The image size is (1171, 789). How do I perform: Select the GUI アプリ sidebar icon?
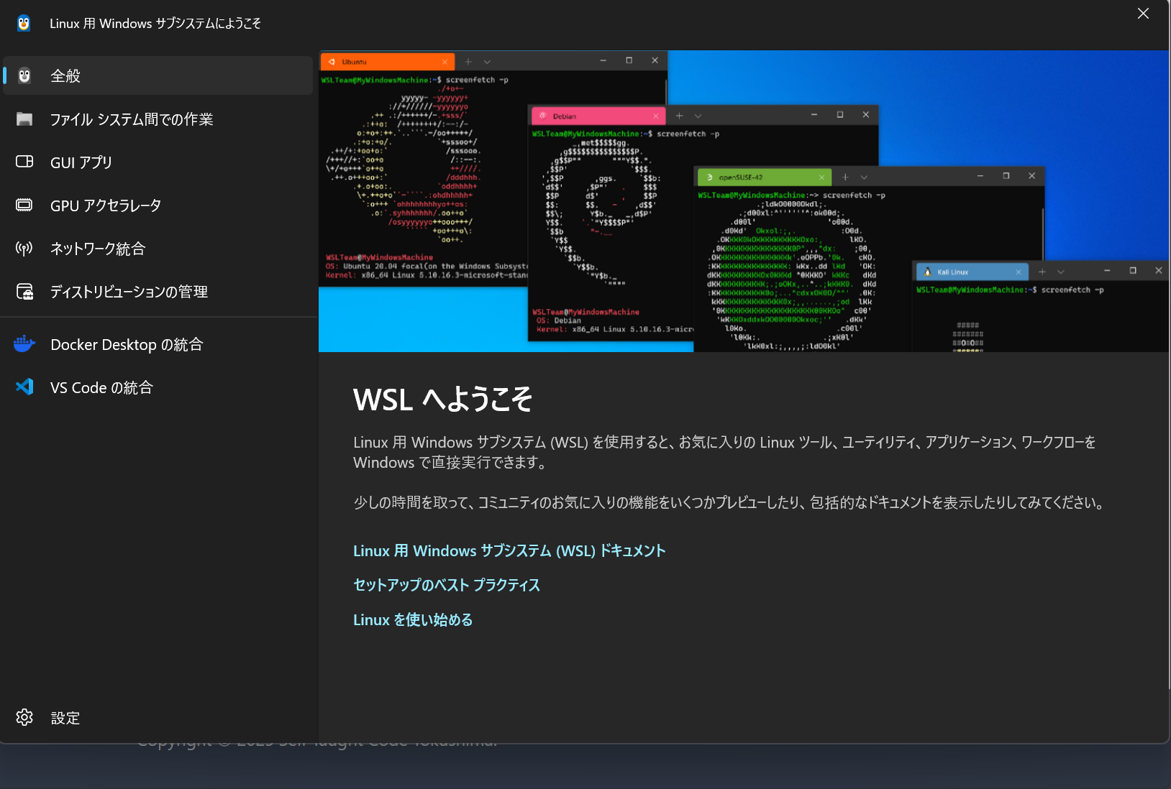pos(24,162)
